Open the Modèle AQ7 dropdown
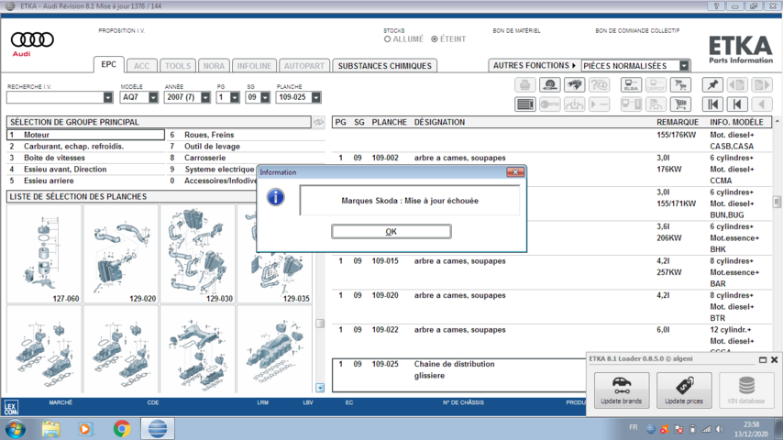 coord(153,97)
